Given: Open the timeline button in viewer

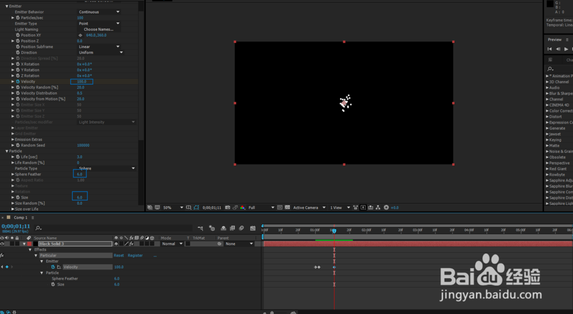Looking at the screenshot, I should click(x=371, y=208).
